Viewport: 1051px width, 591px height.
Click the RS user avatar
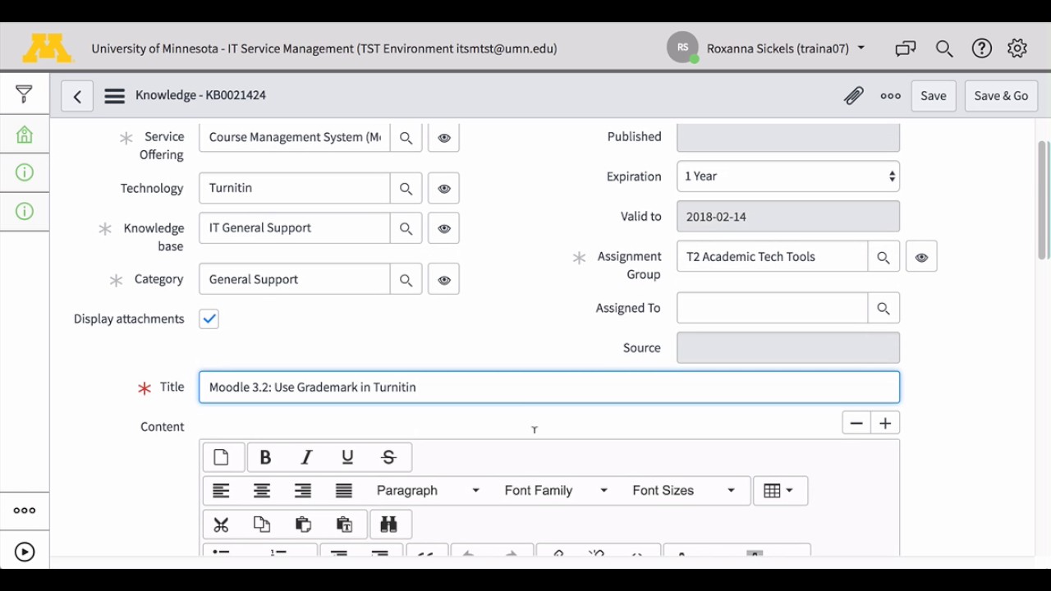click(682, 48)
